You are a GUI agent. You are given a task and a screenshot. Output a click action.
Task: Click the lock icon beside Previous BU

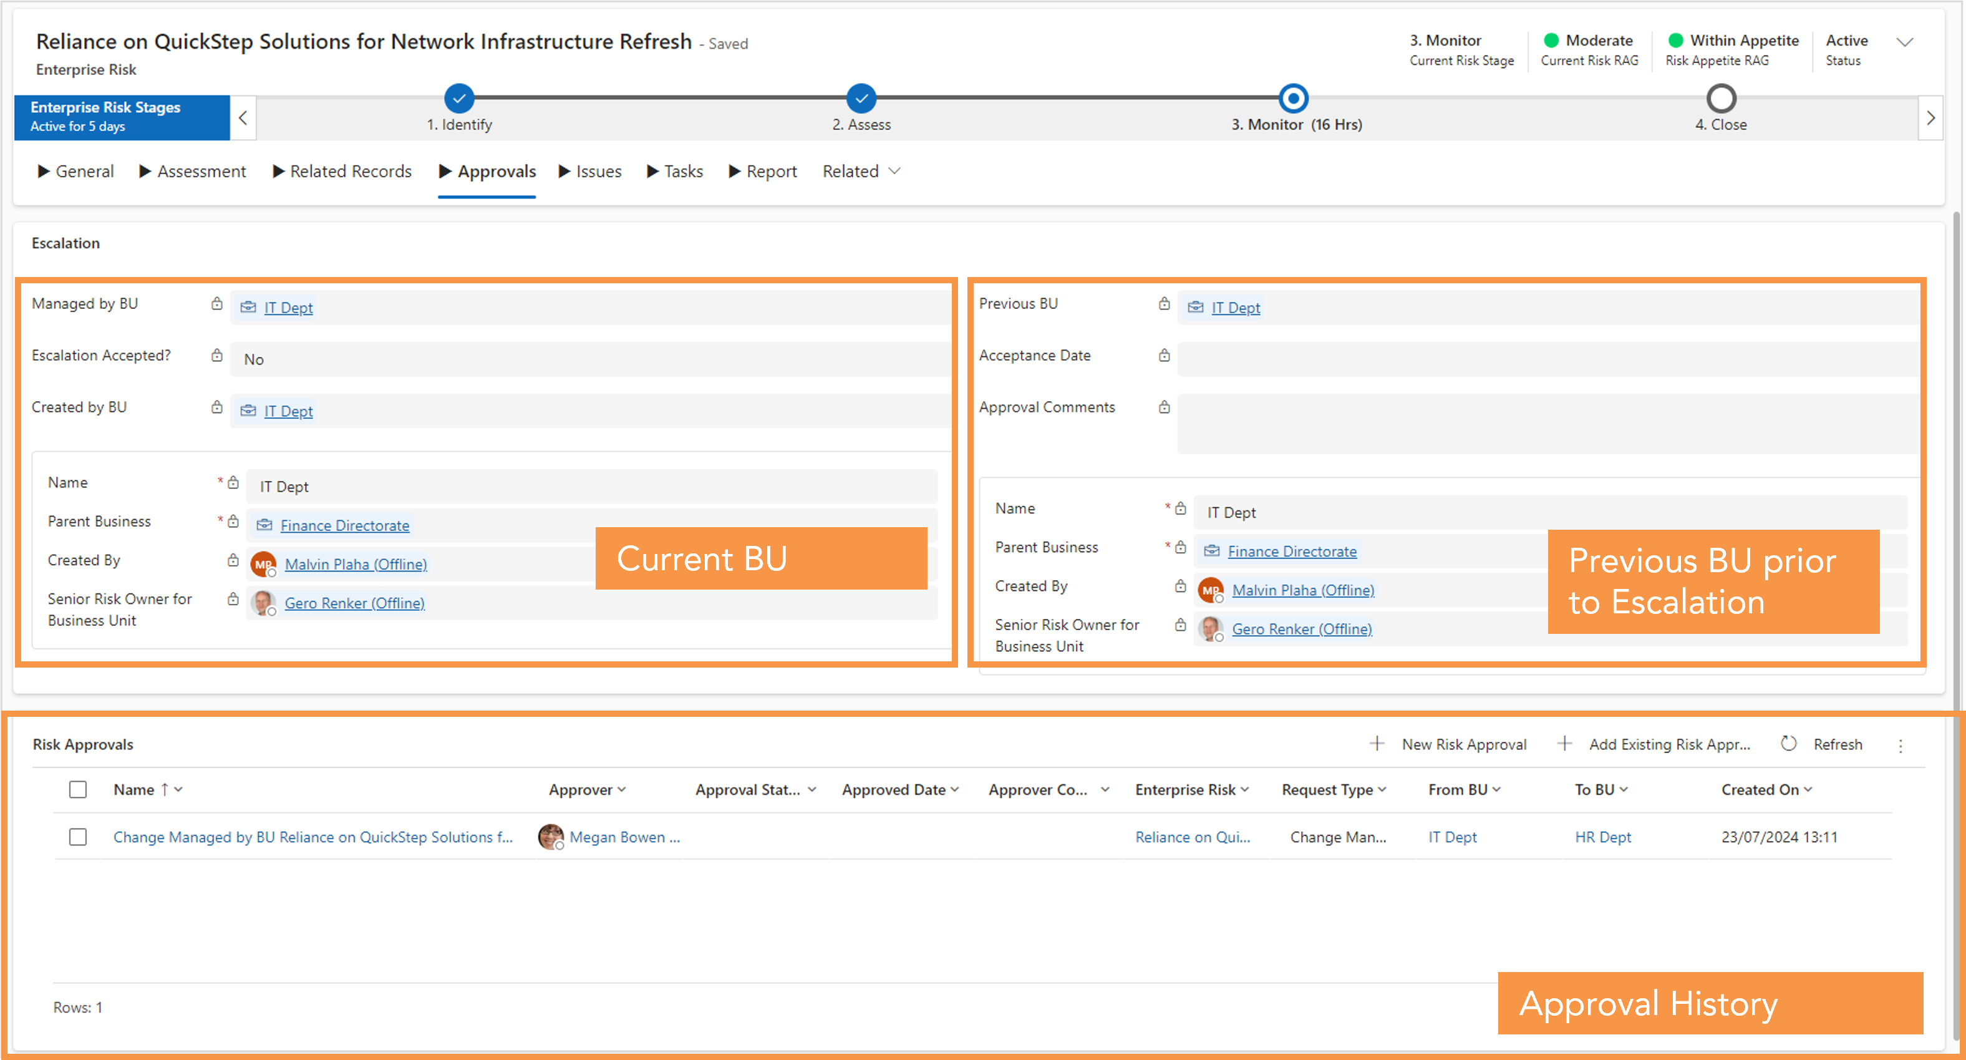[1164, 304]
